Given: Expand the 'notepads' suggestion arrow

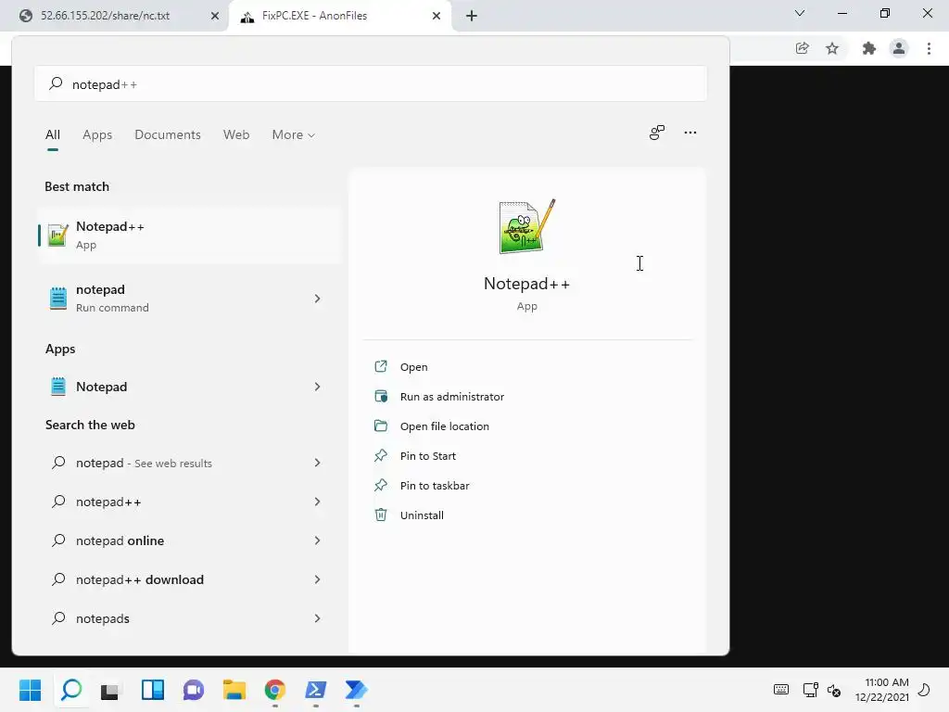Looking at the screenshot, I should (x=317, y=618).
